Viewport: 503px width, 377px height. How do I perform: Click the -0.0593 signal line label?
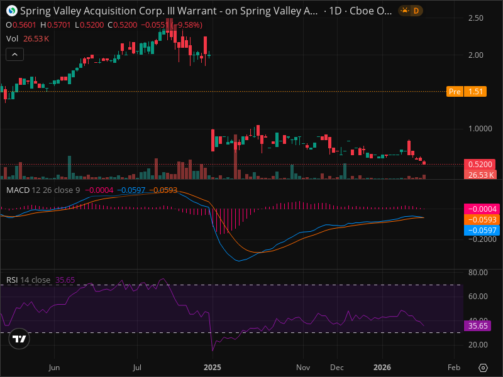click(x=482, y=219)
